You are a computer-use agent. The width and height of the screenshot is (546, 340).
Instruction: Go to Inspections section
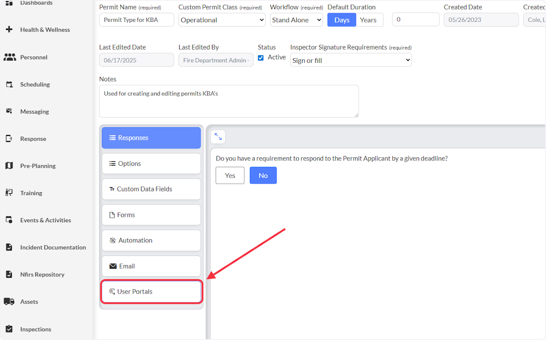pos(35,329)
